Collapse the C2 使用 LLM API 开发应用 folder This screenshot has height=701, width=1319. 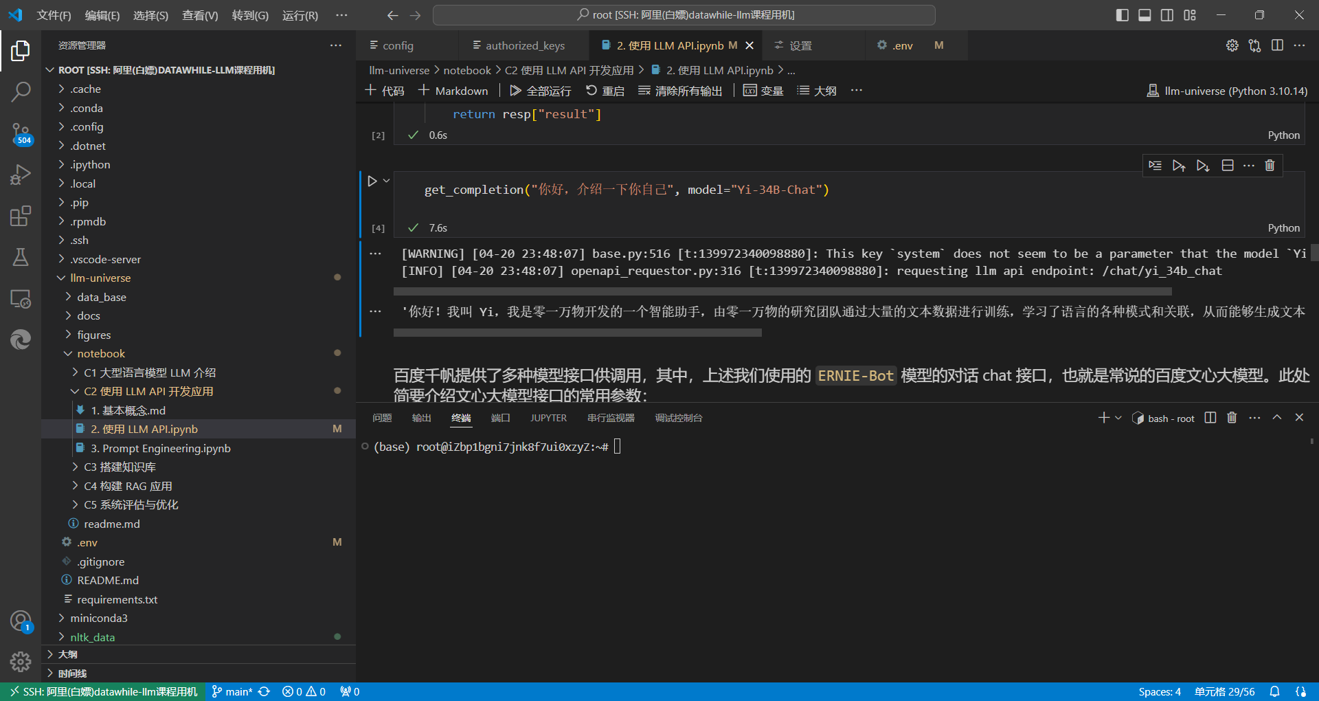click(x=148, y=391)
